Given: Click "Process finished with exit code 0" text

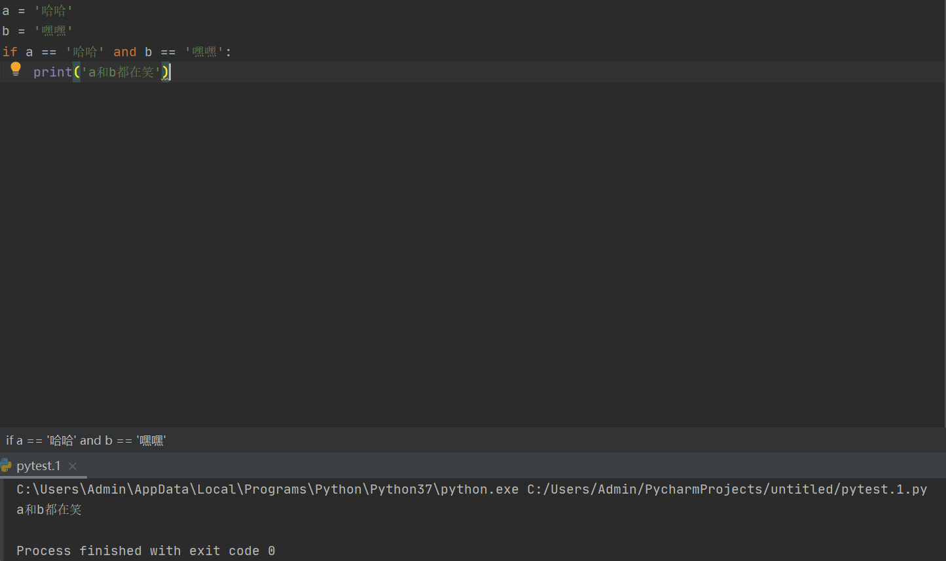Looking at the screenshot, I should (145, 551).
